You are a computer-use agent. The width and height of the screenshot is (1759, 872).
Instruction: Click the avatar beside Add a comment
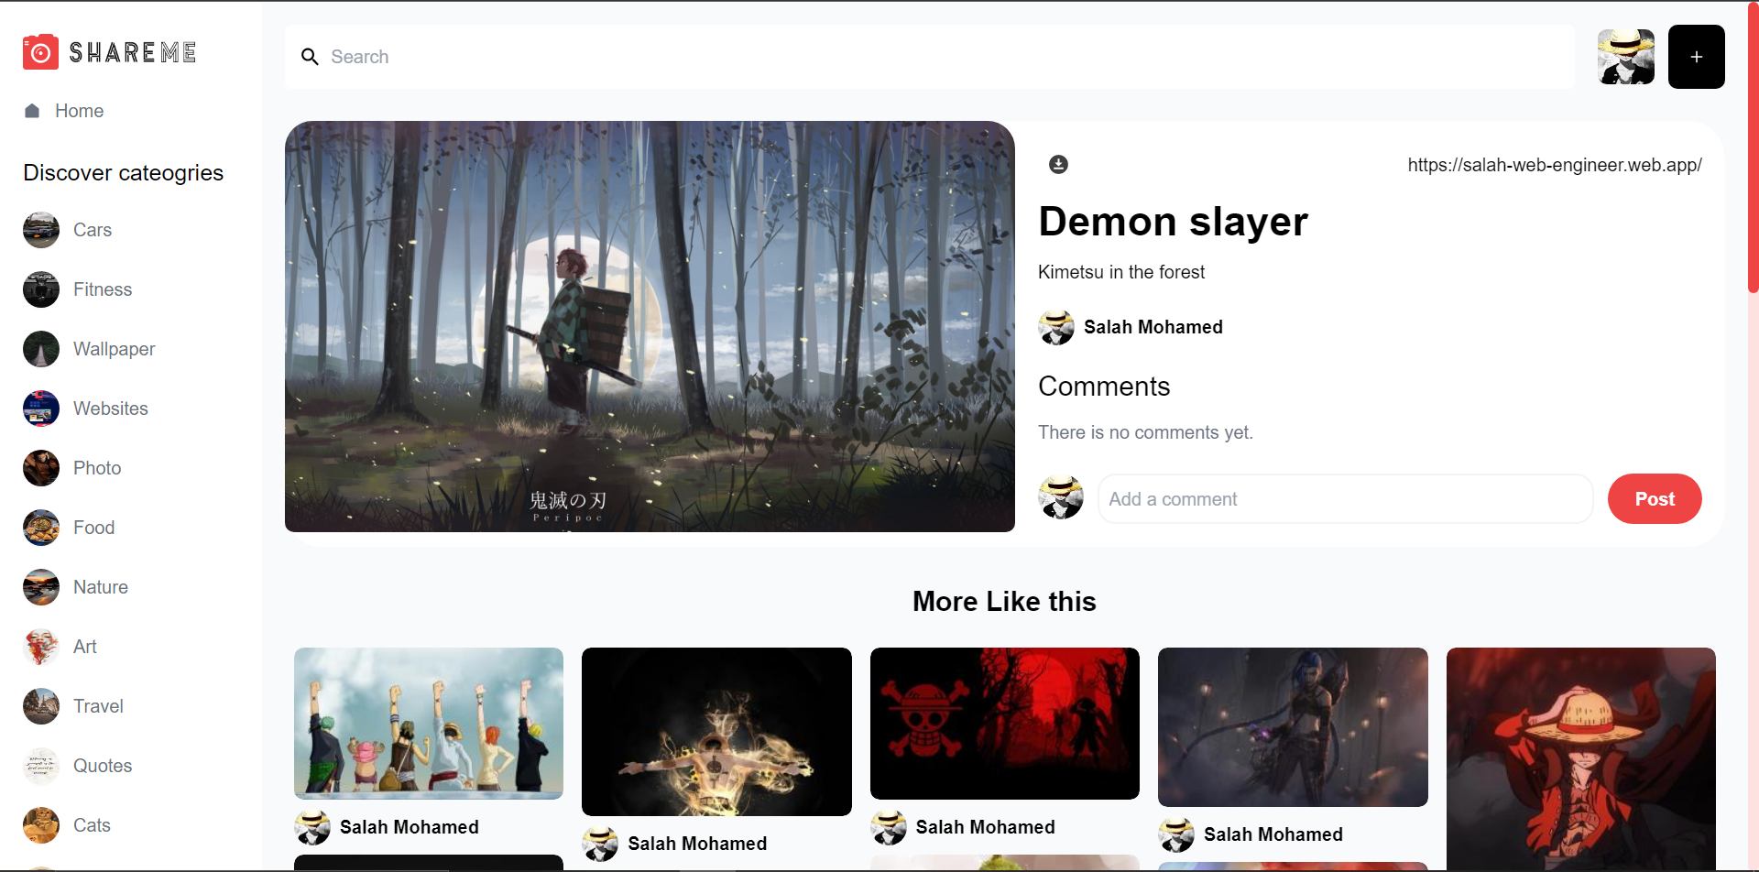coord(1061,498)
